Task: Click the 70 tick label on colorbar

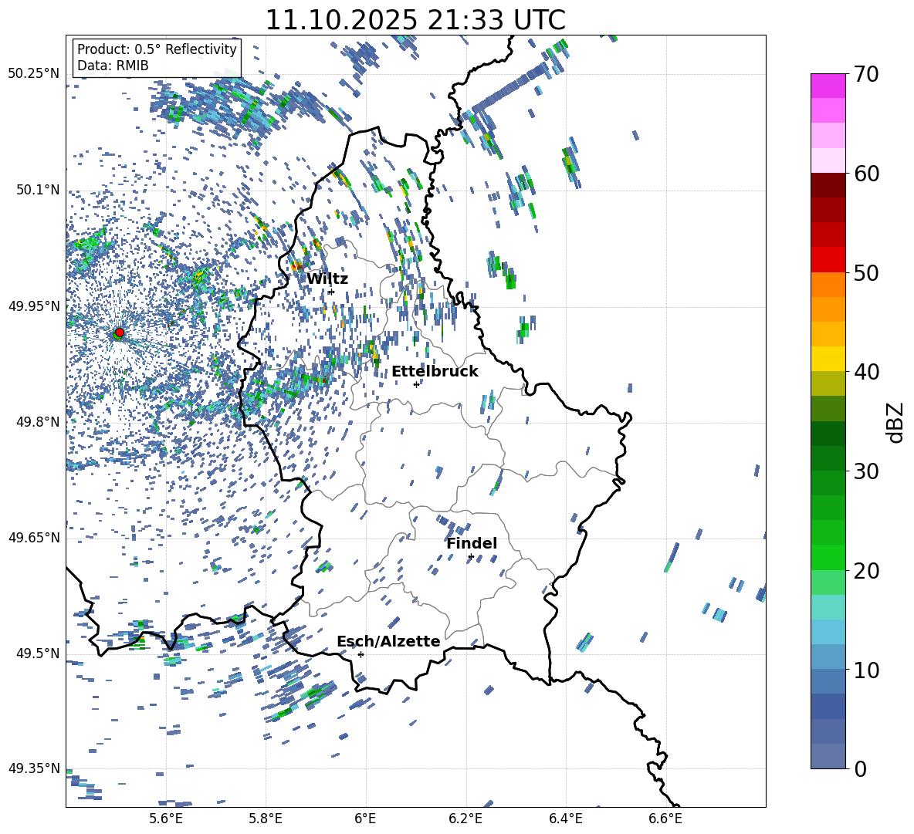Action: [865, 75]
